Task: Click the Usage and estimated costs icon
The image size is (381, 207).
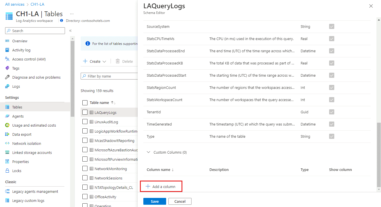Action: [x=7, y=125]
